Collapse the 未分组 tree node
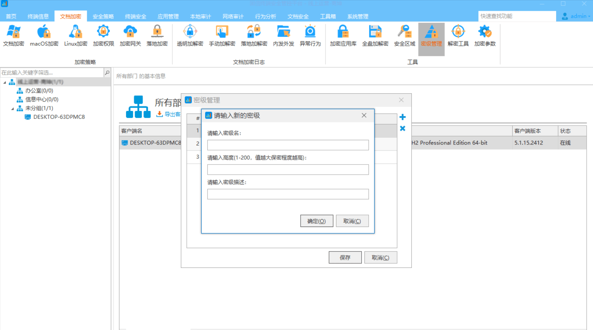The image size is (593, 330). click(x=13, y=108)
